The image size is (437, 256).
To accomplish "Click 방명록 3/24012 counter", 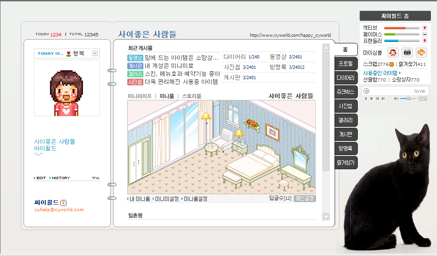I will pos(287,67).
